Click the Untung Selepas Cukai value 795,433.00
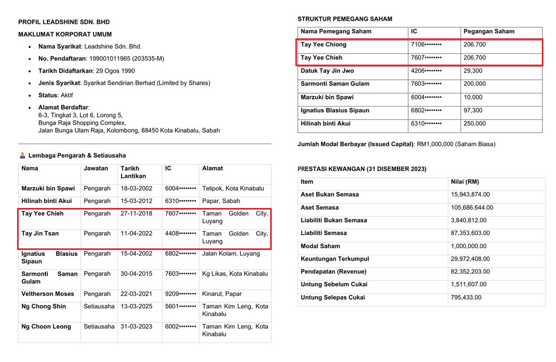Image resolution: width=556 pixels, height=362 pixels. (466, 297)
